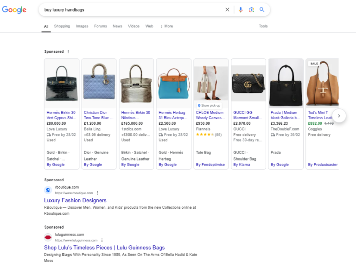Click By Klarna under Gucci listing
This screenshot has width=356, height=268.
242,165
